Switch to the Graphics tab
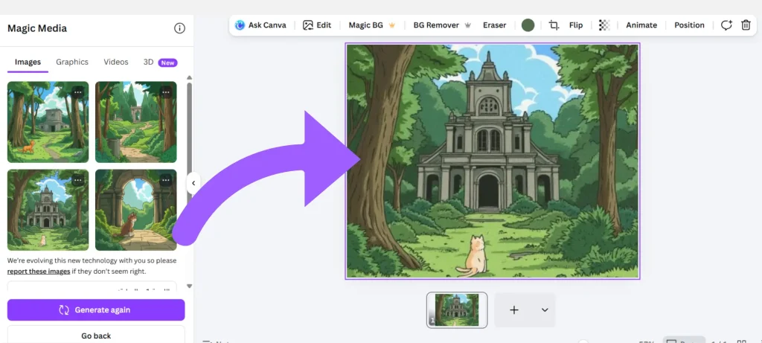762x343 pixels. coord(72,62)
